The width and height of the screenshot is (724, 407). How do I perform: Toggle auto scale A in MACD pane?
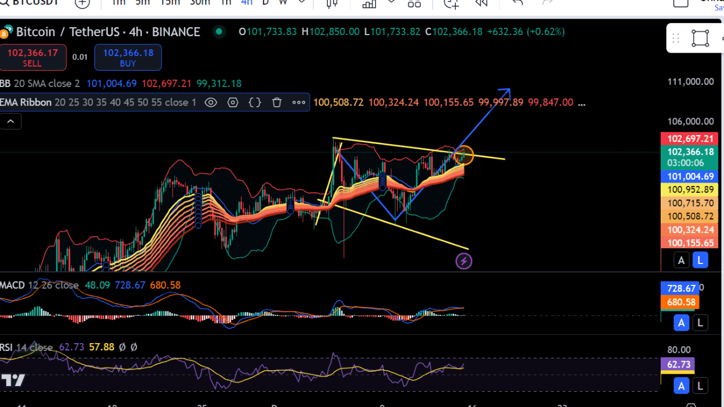[x=681, y=323]
